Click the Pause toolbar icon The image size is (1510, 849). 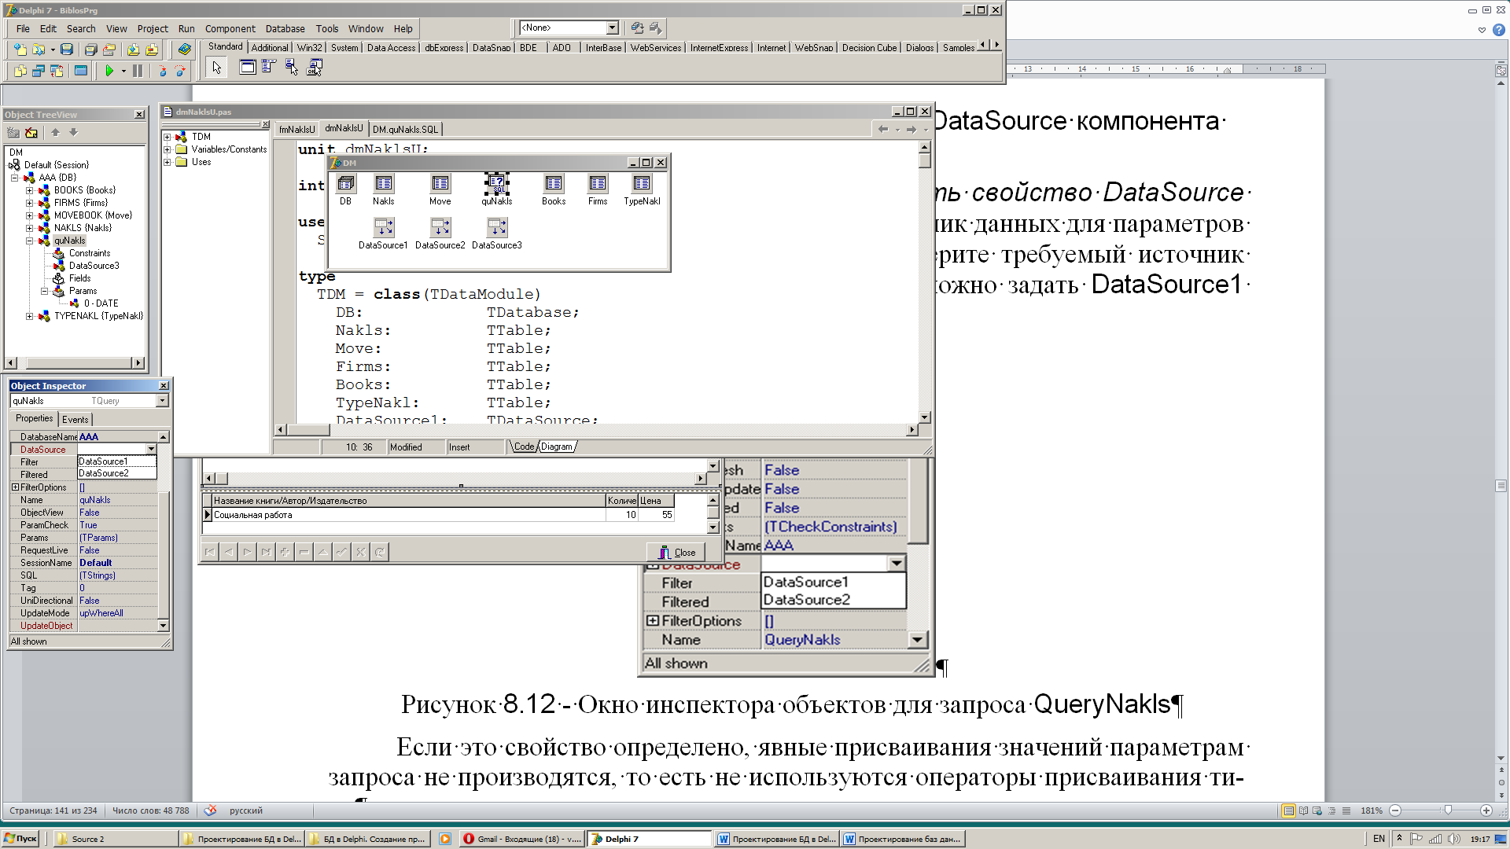click(x=138, y=71)
